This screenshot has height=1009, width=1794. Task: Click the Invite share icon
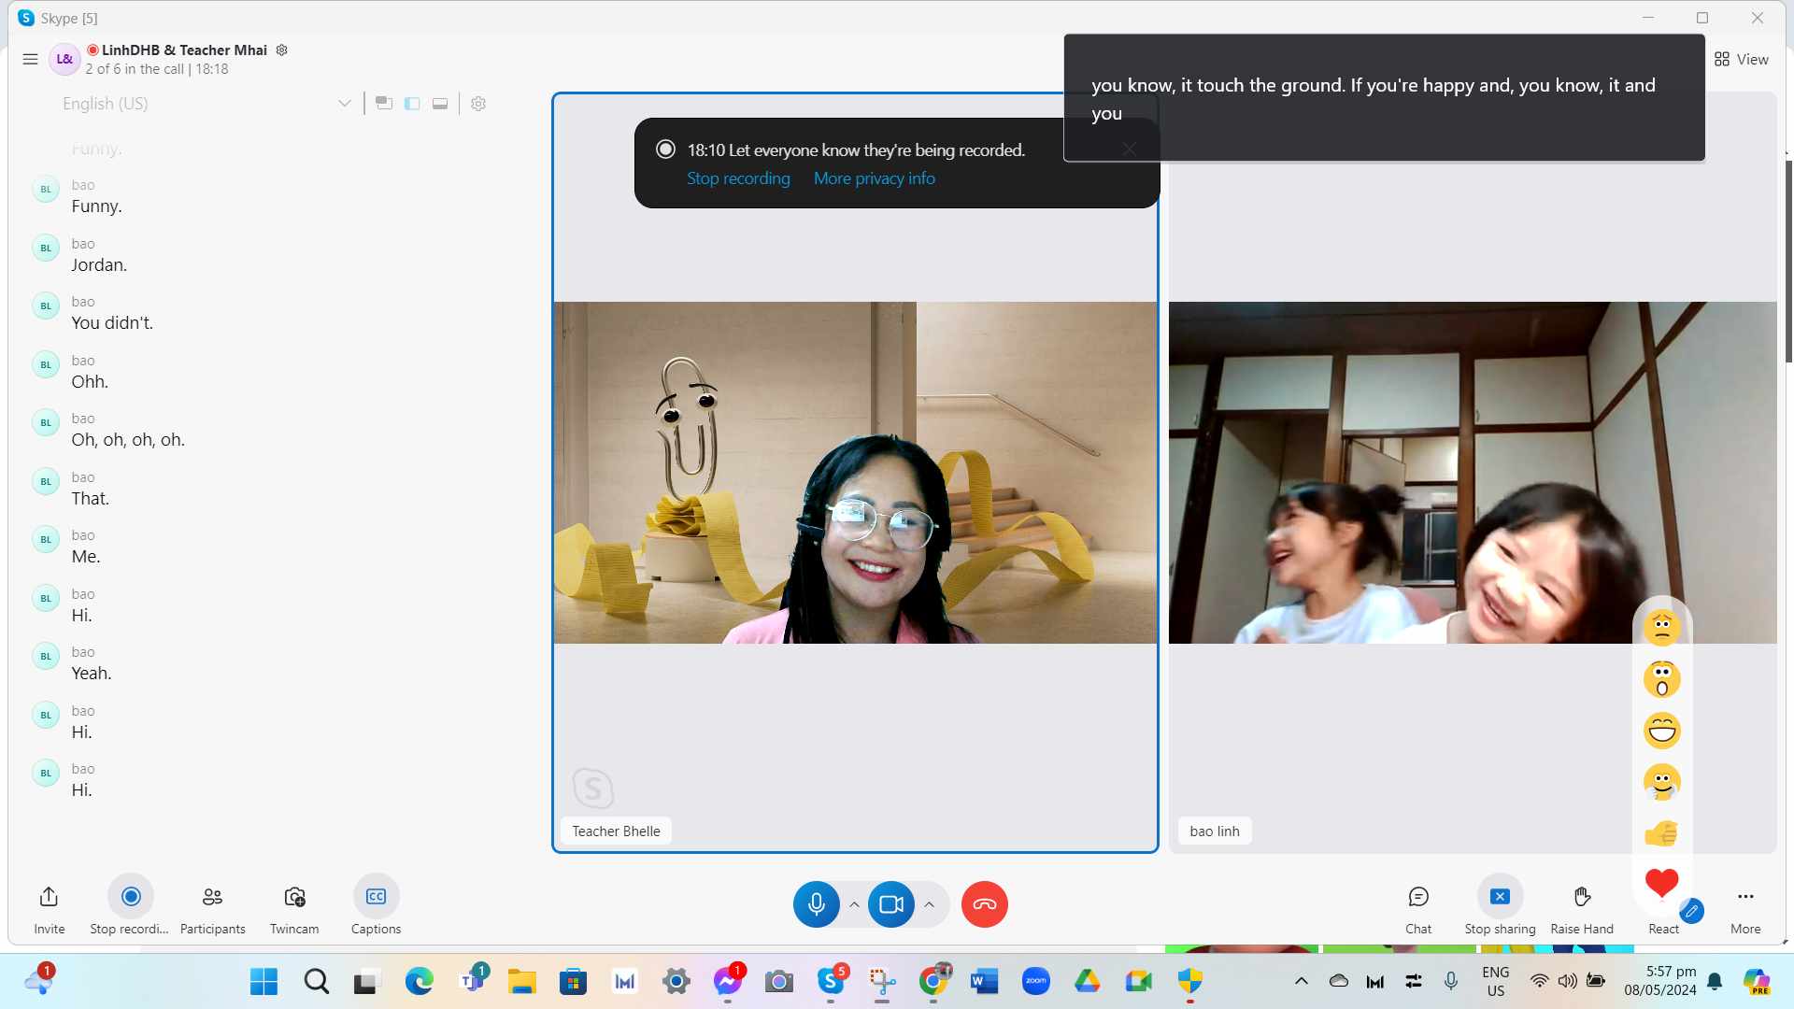coord(49,898)
